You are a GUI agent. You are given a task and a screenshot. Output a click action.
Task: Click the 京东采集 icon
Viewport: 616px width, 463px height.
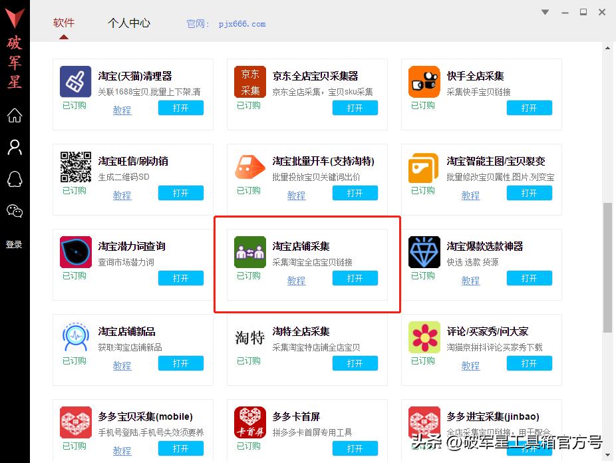point(250,81)
